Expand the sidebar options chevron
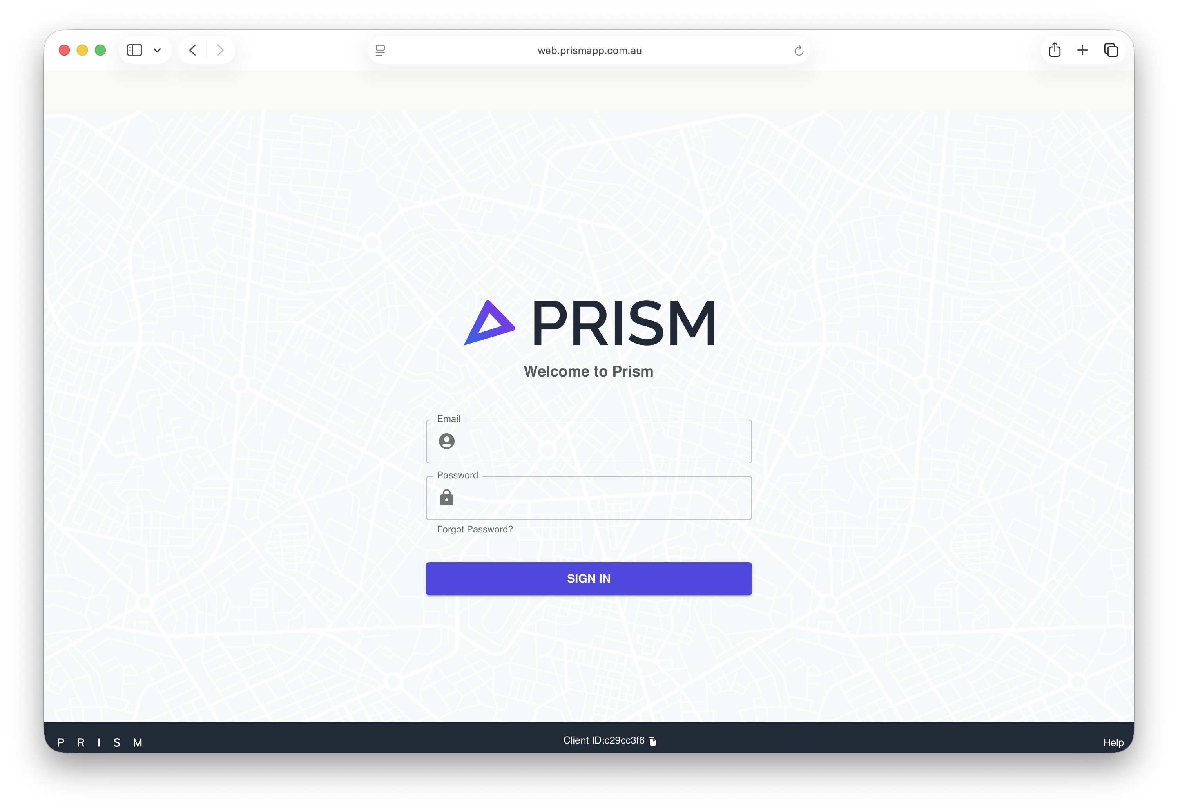Screen dimensions: 1178x811 pyautogui.click(x=157, y=50)
